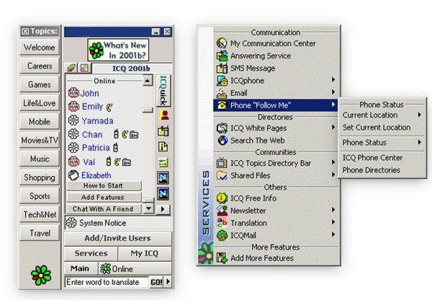Viewport: 432px width, 300px height.
Task: Open the Games topic button
Action: pos(40,84)
